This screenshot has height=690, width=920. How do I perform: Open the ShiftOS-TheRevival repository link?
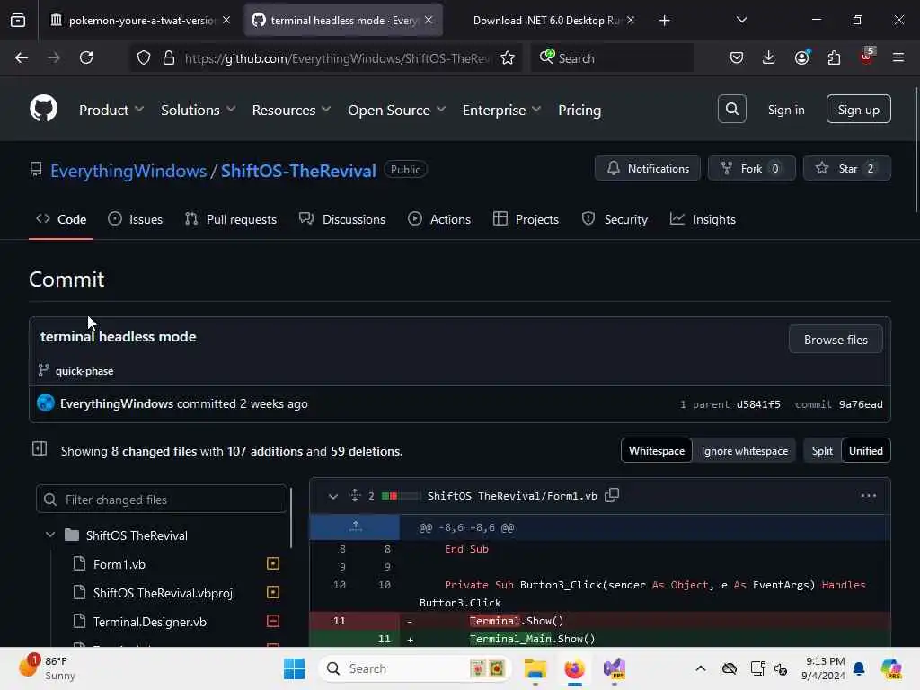click(x=298, y=171)
